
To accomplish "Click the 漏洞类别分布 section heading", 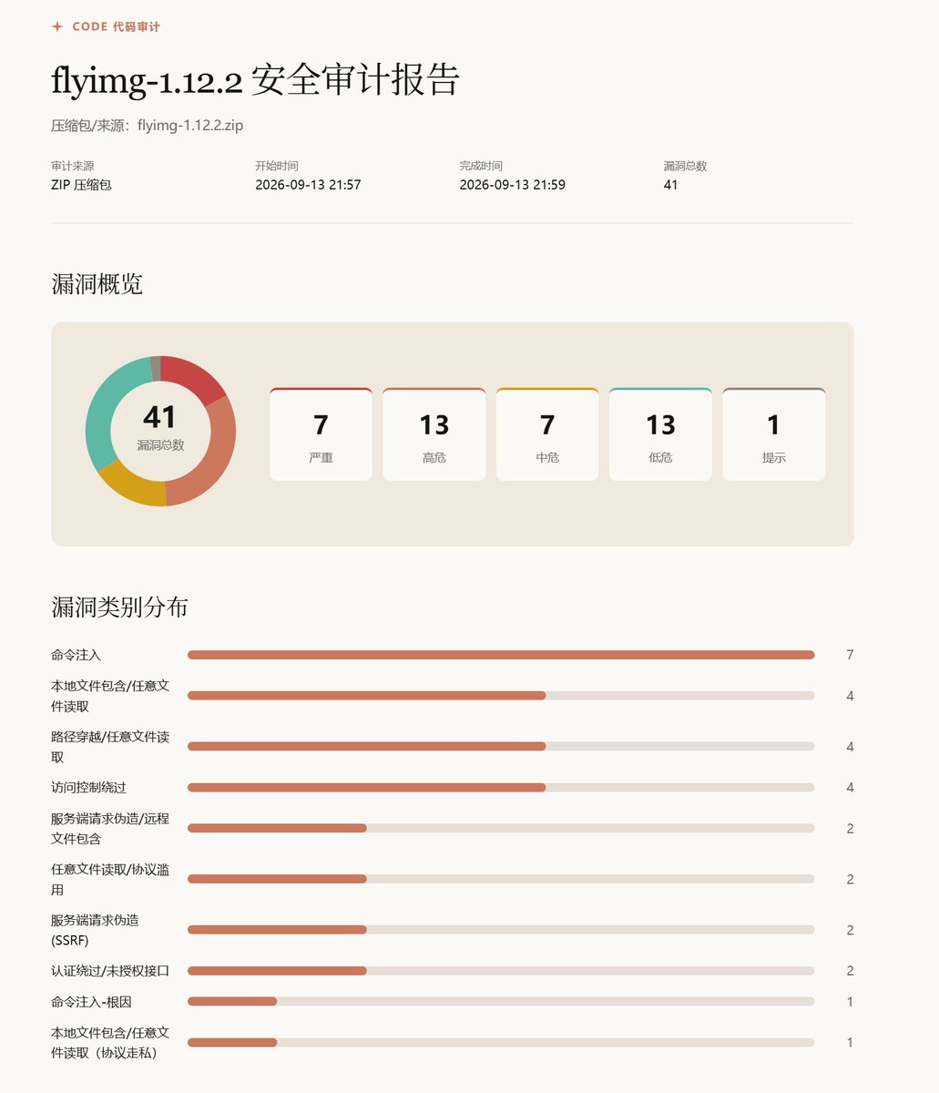I will coord(119,608).
